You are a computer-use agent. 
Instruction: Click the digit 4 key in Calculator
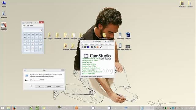click(25, 44)
